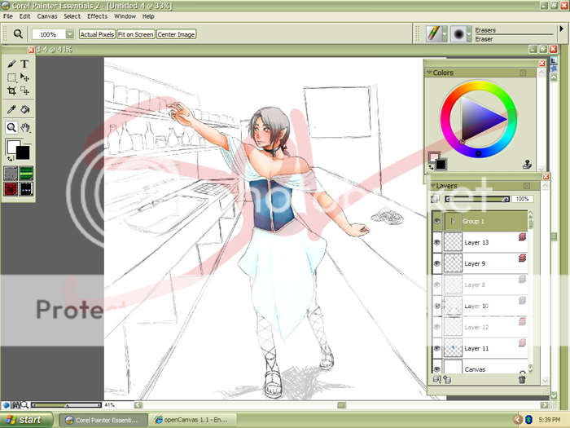Toggle visibility of Layer 11

437,348
